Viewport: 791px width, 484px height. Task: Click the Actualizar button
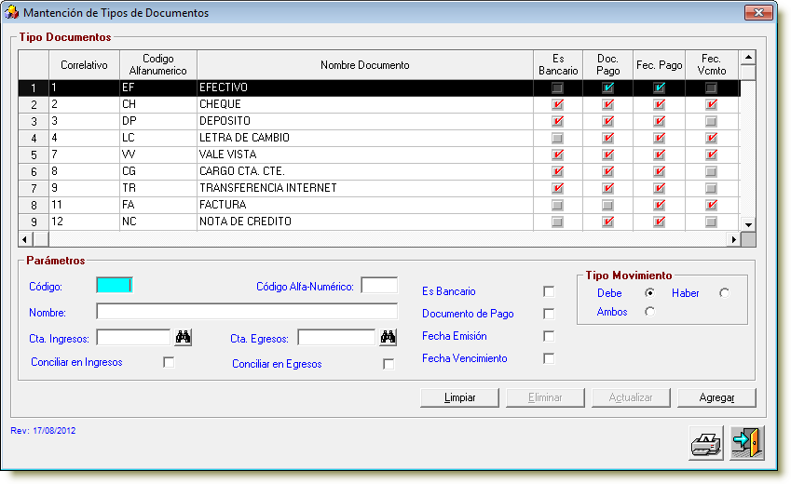click(631, 397)
